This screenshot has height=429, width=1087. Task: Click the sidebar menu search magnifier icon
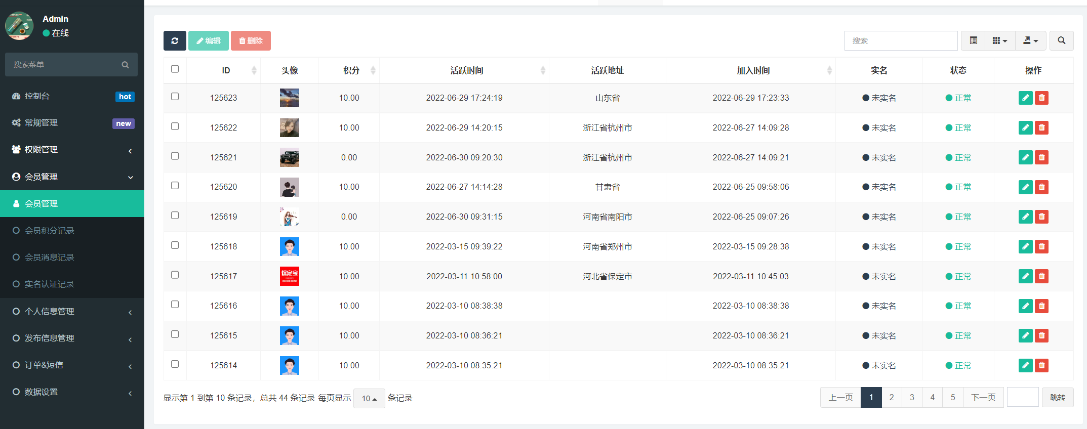click(125, 65)
